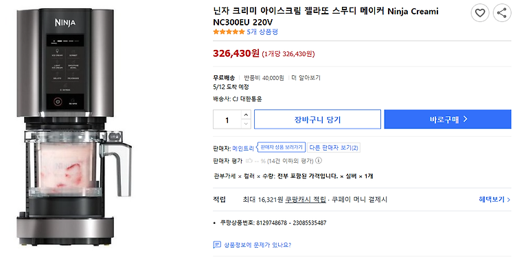Click the heart wishlist icon
The width and height of the screenshot is (515, 260).
pos(480,13)
